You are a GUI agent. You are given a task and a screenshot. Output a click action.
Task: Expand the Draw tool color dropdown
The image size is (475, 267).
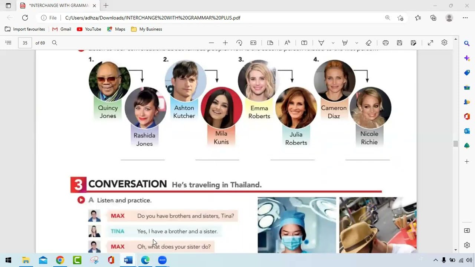(333, 43)
